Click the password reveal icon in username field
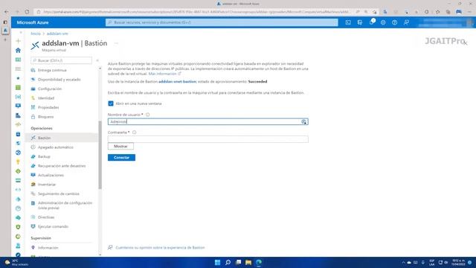Image resolution: width=476 pixels, height=268 pixels. [x=304, y=122]
